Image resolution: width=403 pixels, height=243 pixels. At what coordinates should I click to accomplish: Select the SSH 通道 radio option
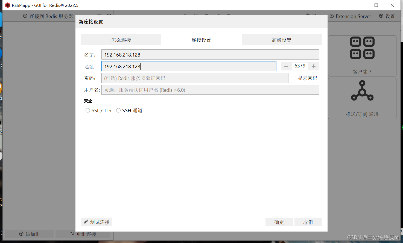(x=118, y=110)
